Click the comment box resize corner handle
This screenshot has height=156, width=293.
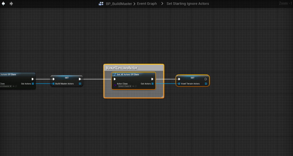click(162, 96)
